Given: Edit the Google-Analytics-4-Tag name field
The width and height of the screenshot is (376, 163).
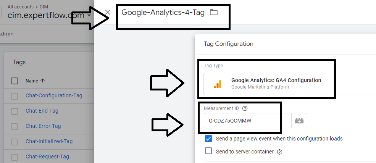Looking at the screenshot, I should 163,13.
